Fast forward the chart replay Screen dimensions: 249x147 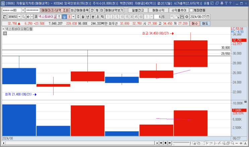coord(170,143)
